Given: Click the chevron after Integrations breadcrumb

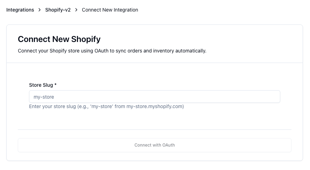Looking at the screenshot, I should pyautogui.click(x=40, y=10).
